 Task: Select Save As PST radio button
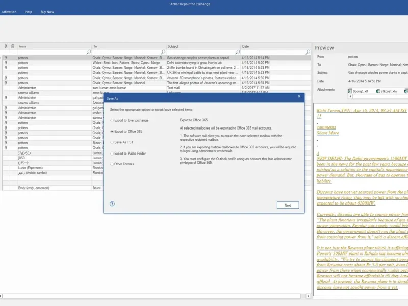click(x=112, y=142)
